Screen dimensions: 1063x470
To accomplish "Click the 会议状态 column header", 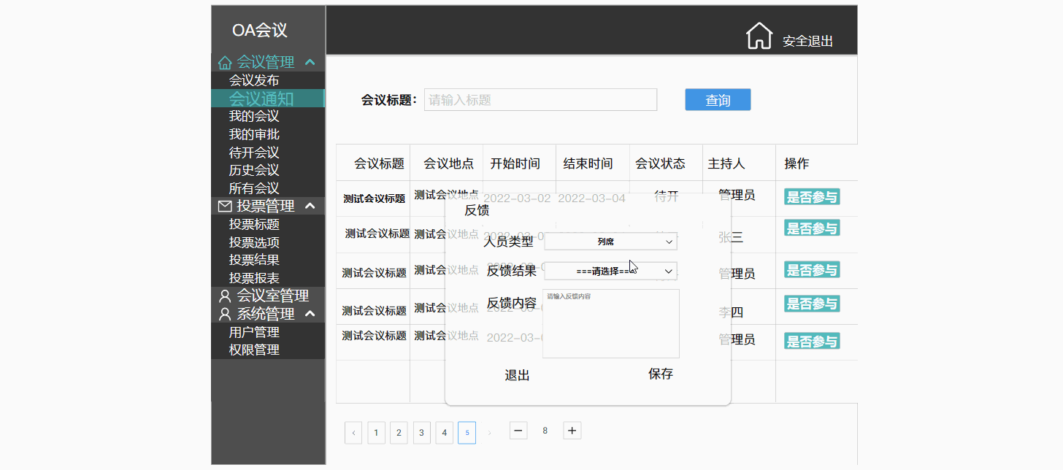I will (x=660, y=163).
